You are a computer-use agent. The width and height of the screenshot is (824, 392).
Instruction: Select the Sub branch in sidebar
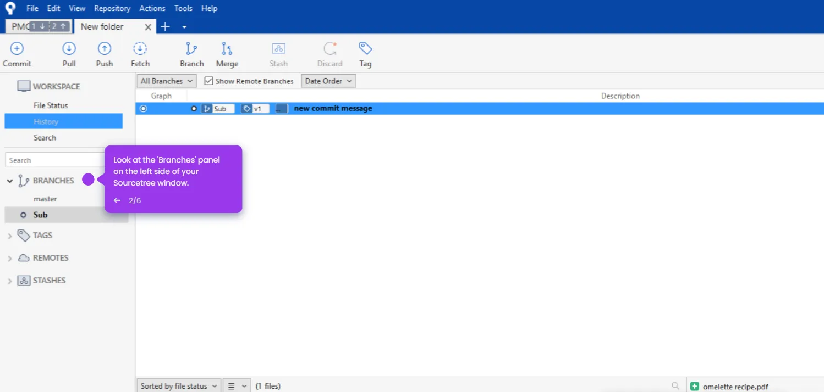coord(66,215)
